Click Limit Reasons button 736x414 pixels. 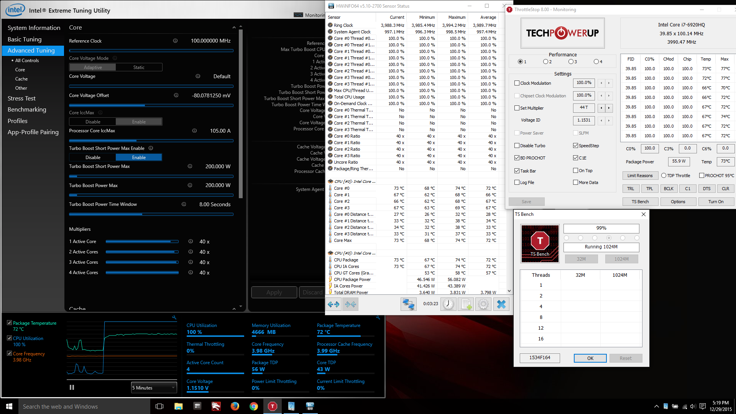pos(640,176)
